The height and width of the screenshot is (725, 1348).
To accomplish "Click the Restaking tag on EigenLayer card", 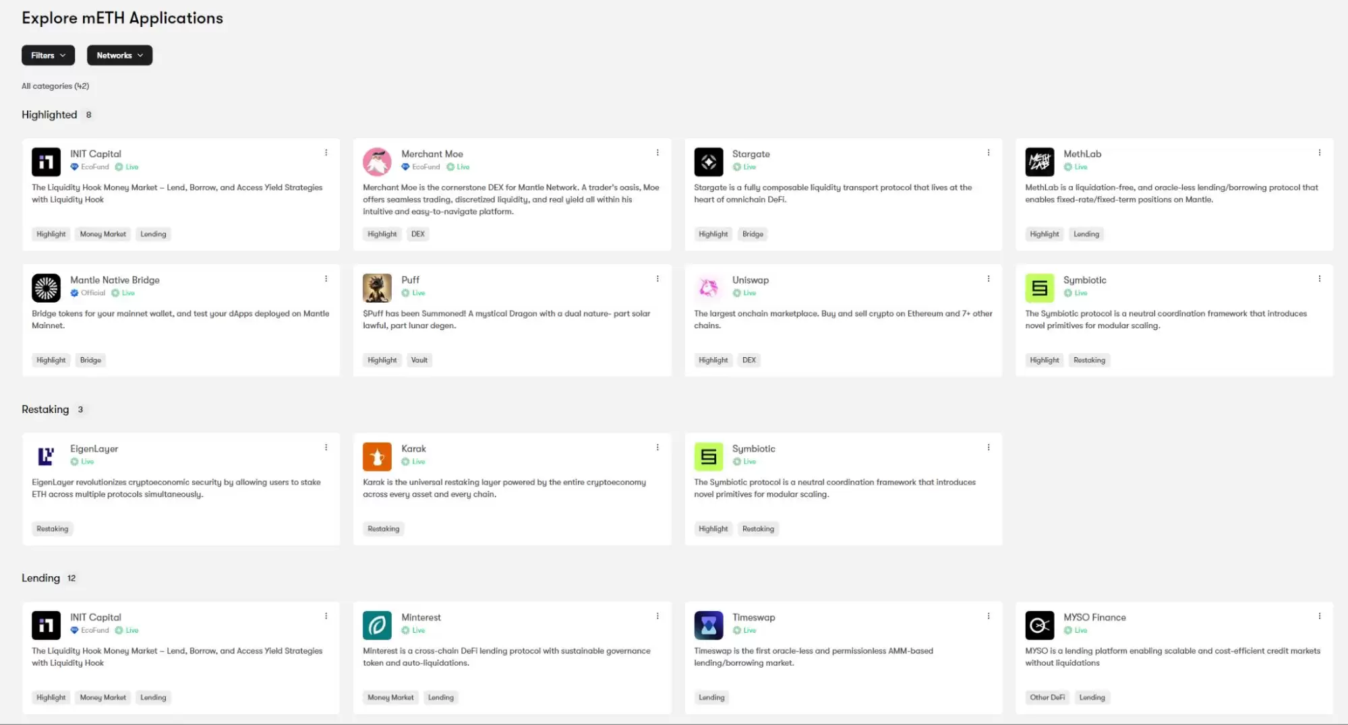I will pyautogui.click(x=53, y=529).
